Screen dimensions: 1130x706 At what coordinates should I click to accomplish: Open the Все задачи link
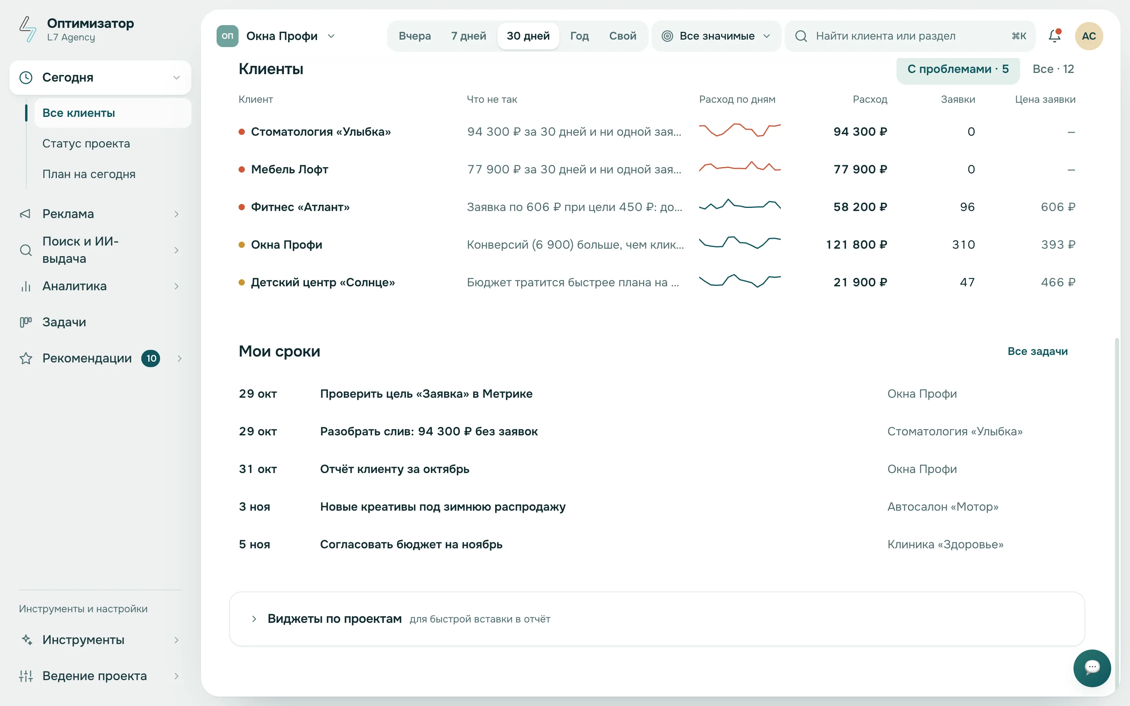click(x=1037, y=351)
